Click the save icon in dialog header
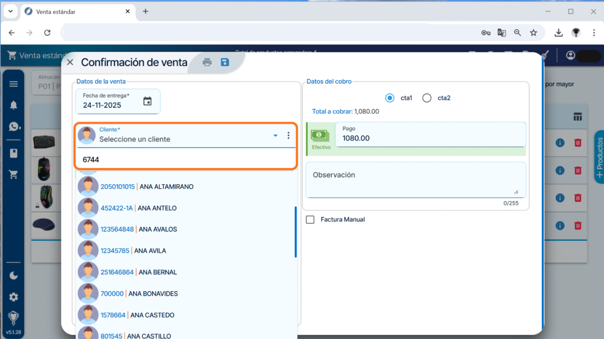This screenshot has height=339, width=604. tap(225, 62)
